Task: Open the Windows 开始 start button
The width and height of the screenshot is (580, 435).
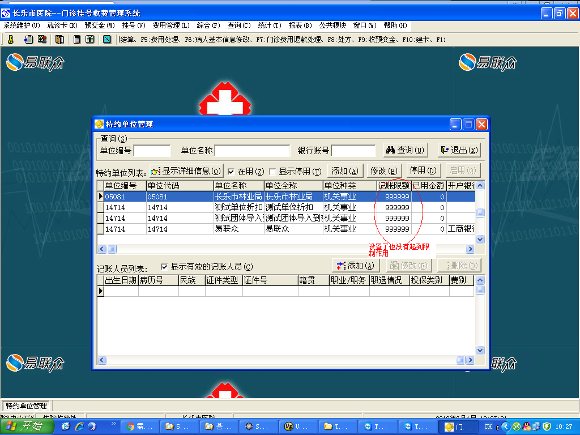Action: pyautogui.click(x=26, y=427)
